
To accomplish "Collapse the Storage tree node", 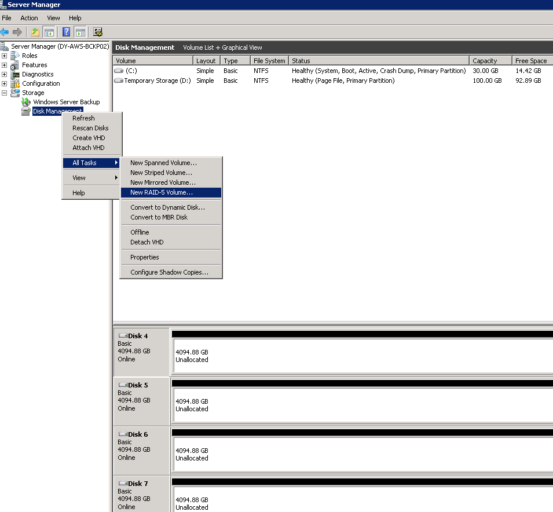I will (5, 93).
